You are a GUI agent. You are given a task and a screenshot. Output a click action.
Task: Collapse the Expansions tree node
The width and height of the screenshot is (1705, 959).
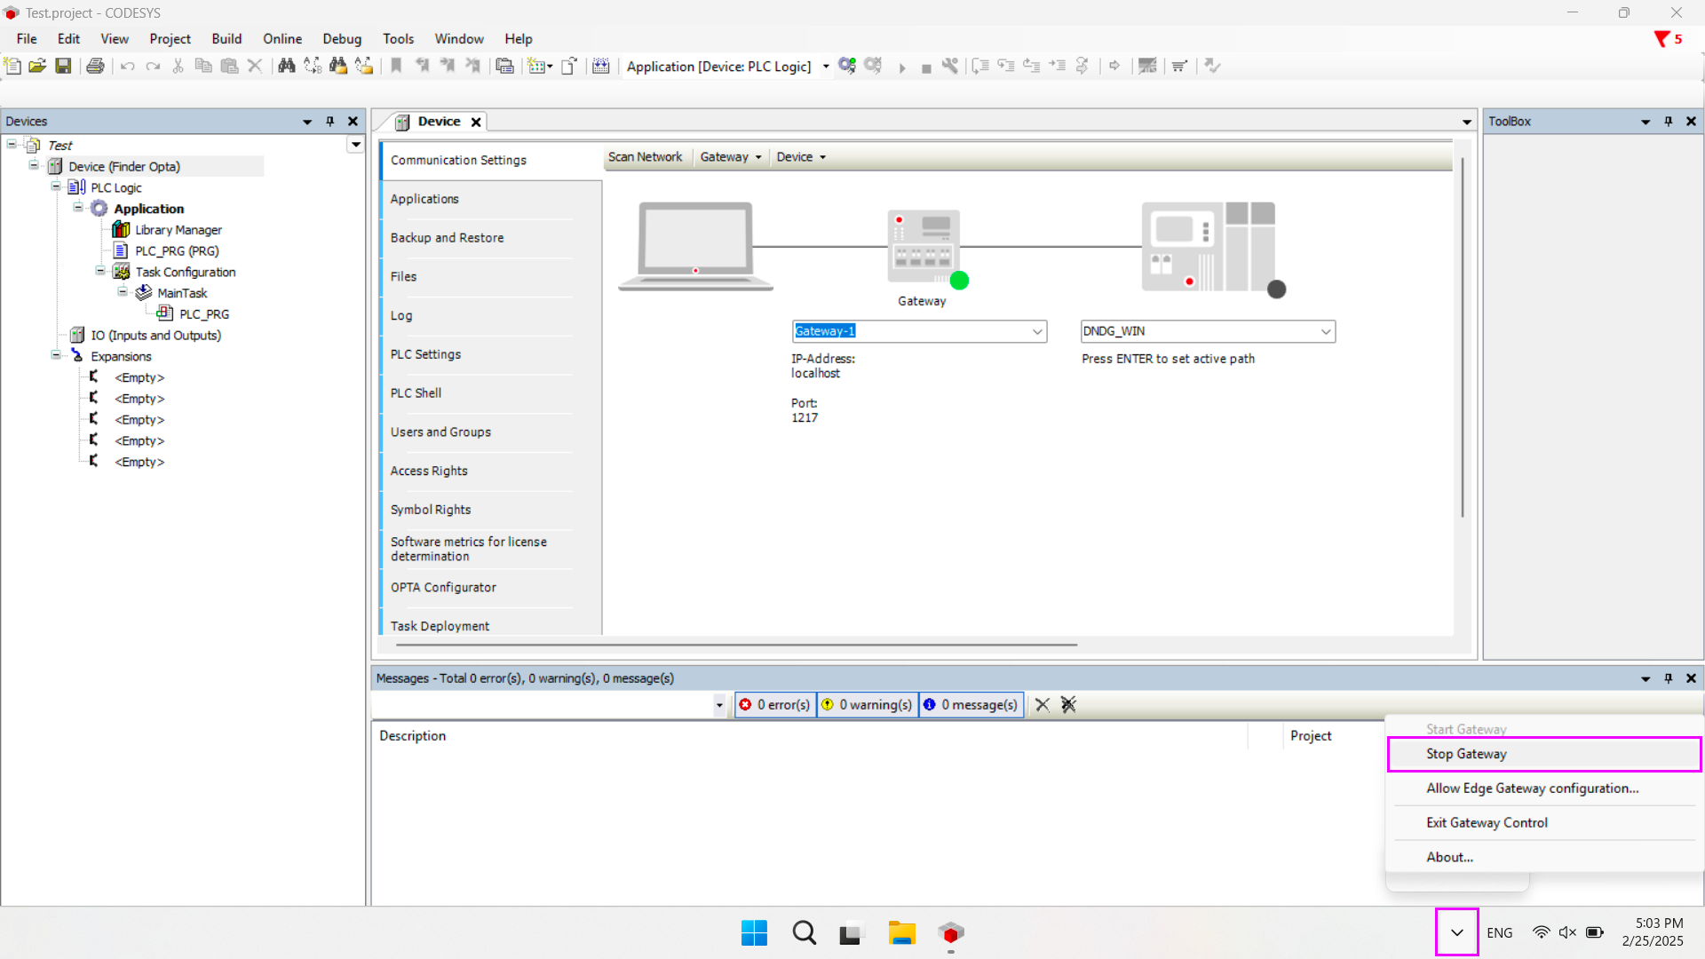56,355
